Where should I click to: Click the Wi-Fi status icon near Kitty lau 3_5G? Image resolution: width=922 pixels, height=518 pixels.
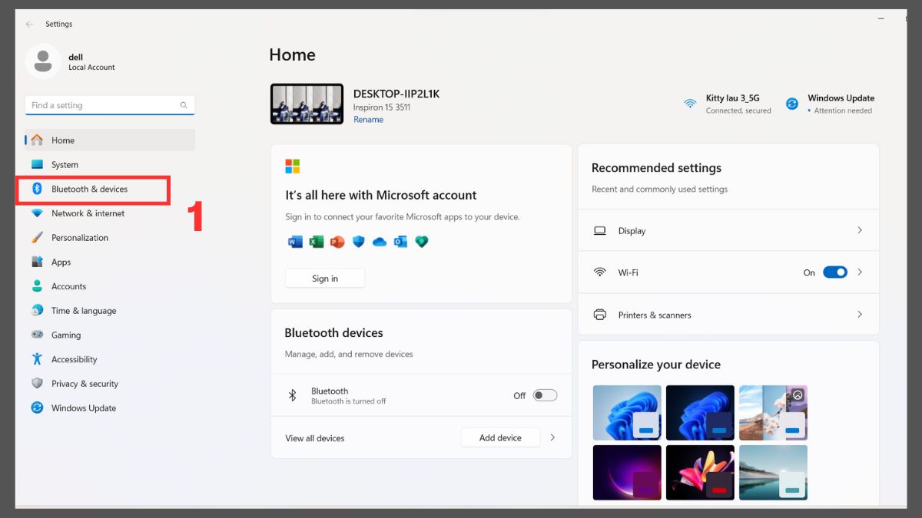click(x=690, y=103)
